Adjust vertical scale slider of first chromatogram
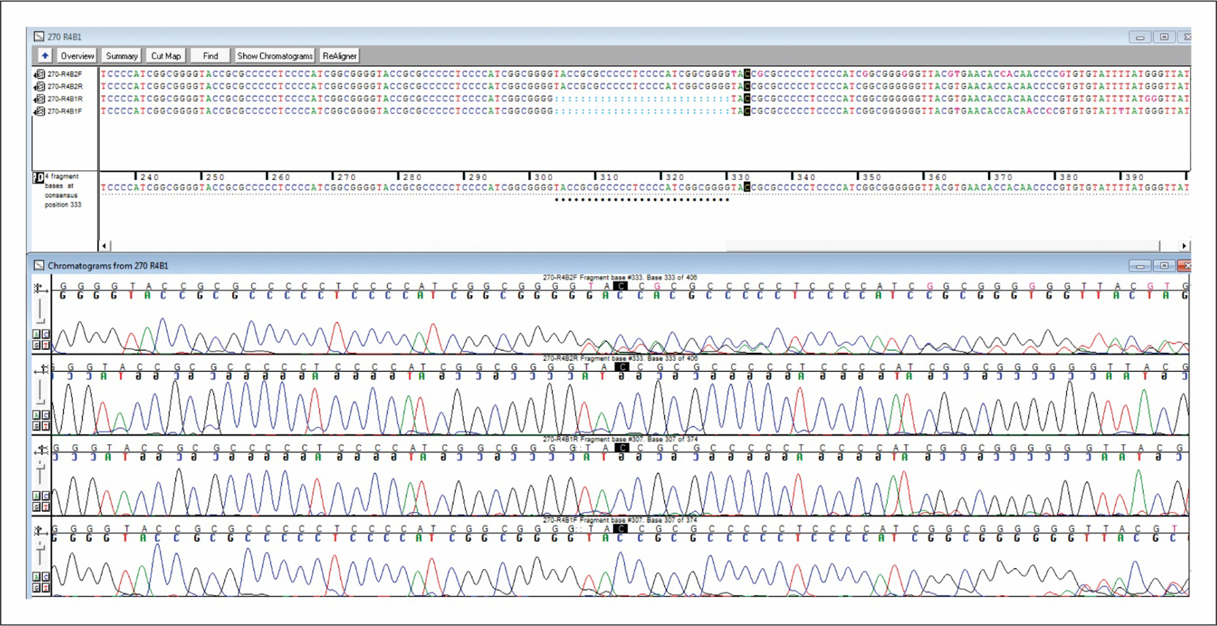1217x626 pixels. point(41,312)
